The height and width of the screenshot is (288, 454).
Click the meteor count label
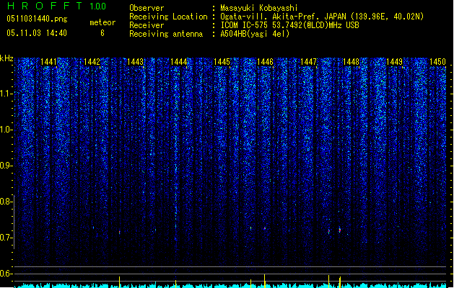[x=102, y=22]
